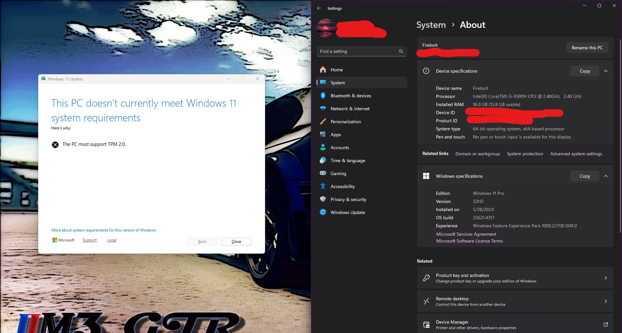Open Remote desktop settings chevron

(605, 301)
